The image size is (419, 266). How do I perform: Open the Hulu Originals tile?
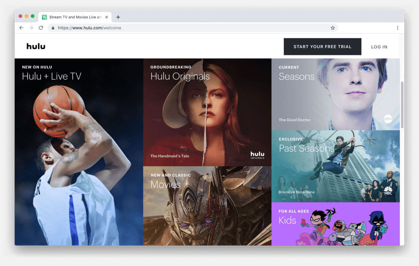(207, 112)
